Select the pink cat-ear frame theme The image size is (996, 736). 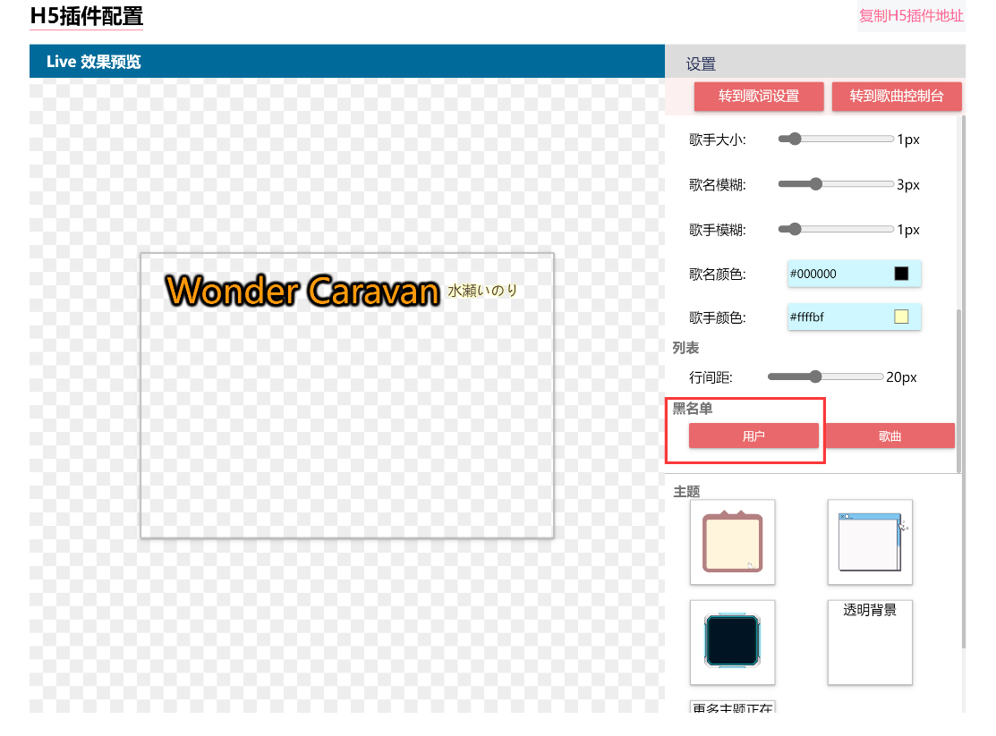(x=732, y=542)
